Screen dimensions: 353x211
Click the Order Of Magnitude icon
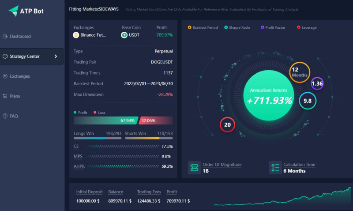(x=194, y=168)
